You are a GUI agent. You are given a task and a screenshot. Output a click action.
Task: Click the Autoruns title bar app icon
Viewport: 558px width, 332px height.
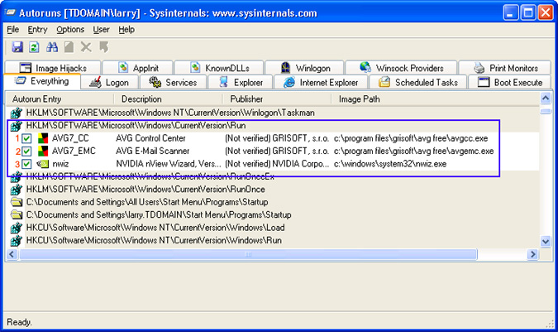click(10, 12)
